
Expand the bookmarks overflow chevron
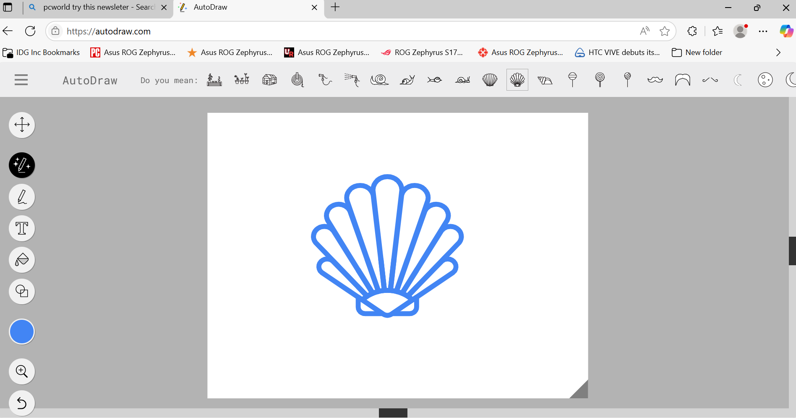click(778, 52)
